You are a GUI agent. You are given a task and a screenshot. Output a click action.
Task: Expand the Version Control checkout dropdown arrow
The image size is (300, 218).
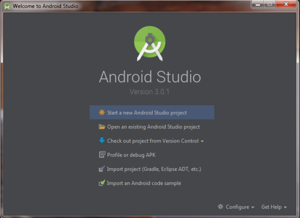[x=202, y=141]
